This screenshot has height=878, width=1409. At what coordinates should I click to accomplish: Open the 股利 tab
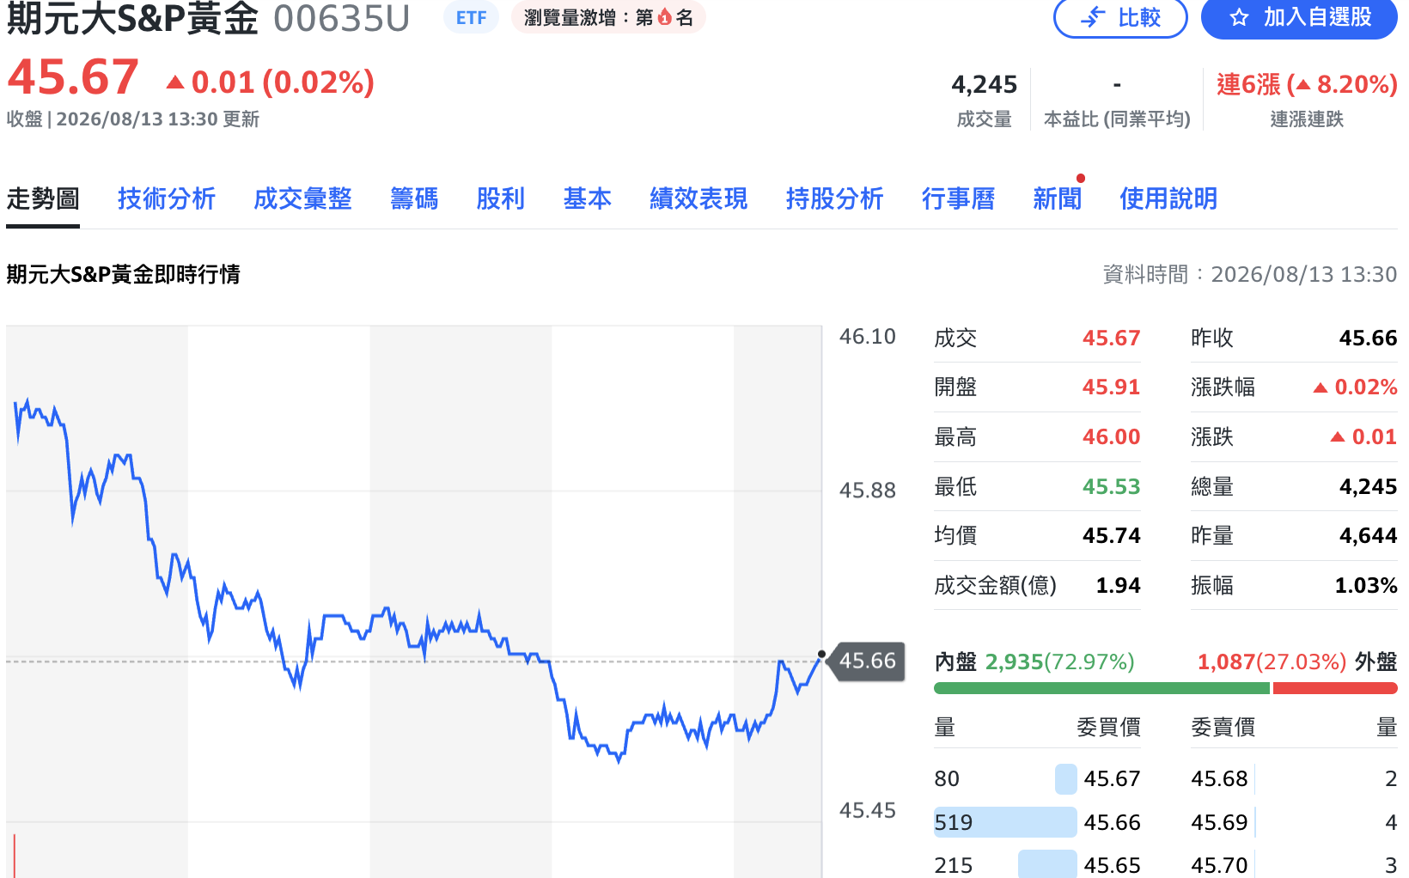pyautogui.click(x=501, y=198)
